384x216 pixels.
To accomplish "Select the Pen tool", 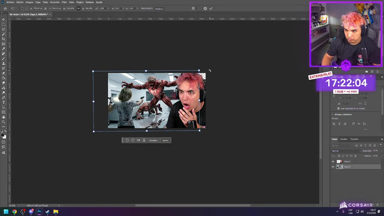I will [x=4, y=97].
